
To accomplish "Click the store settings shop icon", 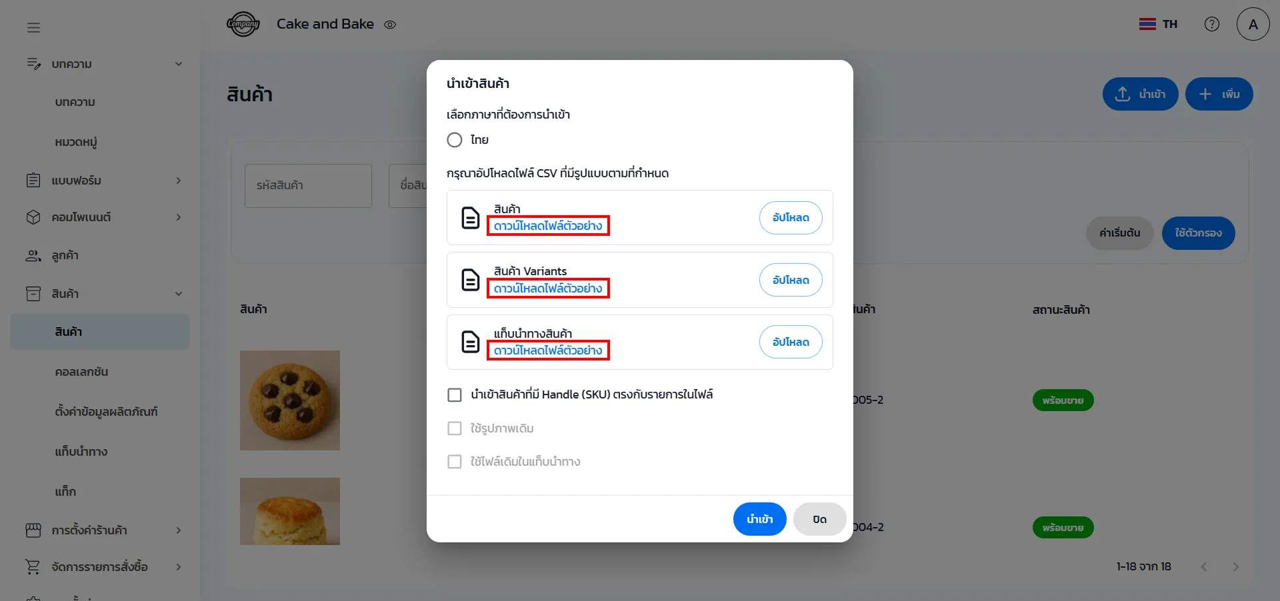I will tap(33, 530).
